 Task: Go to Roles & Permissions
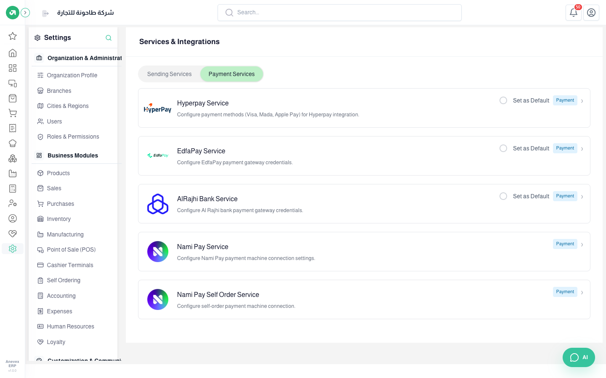point(73,136)
